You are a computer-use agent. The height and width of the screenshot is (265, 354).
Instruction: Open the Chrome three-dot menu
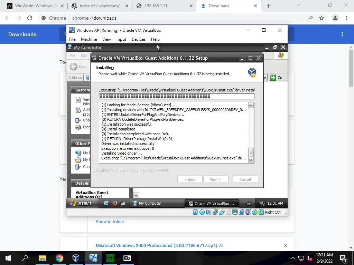tap(346, 18)
